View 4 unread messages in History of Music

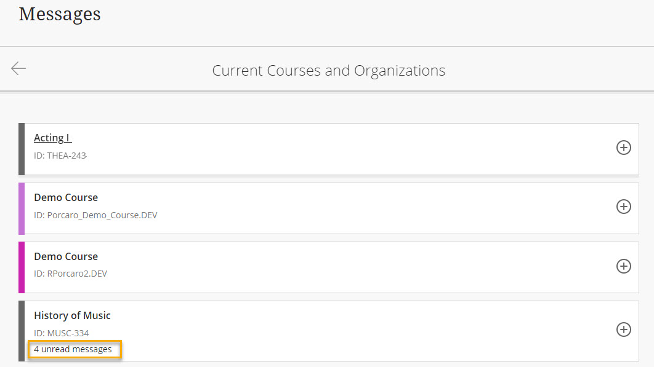click(x=75, y=349)
